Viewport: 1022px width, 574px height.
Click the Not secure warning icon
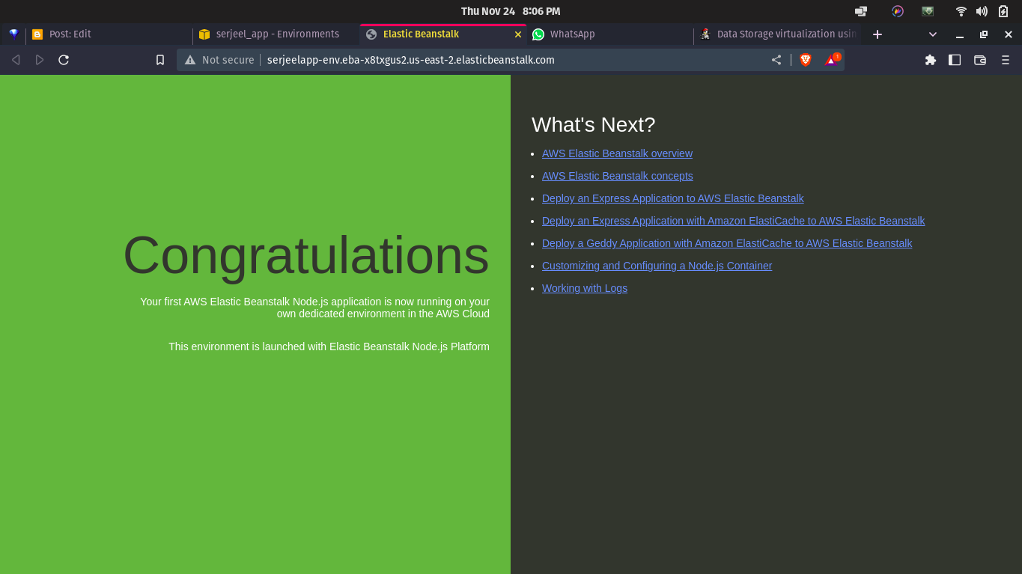click(x=190, y=60)
